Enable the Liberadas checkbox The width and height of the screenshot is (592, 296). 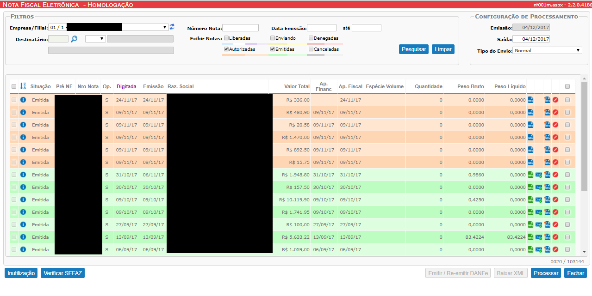[226, 38]
